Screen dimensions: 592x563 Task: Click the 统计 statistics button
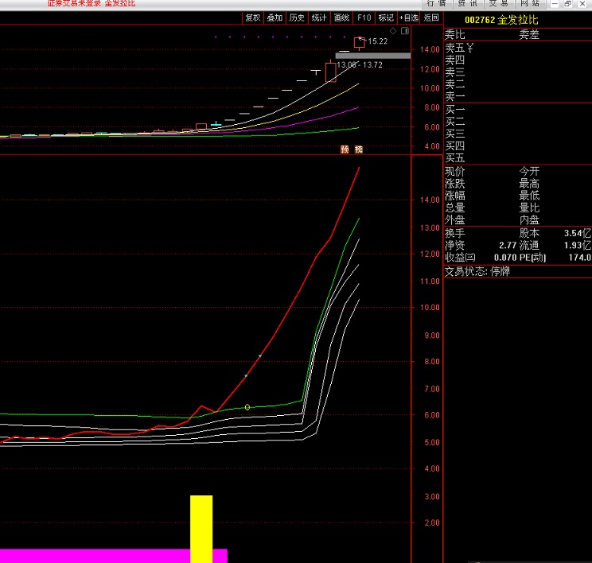[x=319, y=17]
